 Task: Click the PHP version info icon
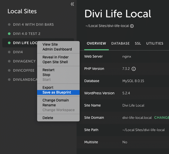(133, 69)
